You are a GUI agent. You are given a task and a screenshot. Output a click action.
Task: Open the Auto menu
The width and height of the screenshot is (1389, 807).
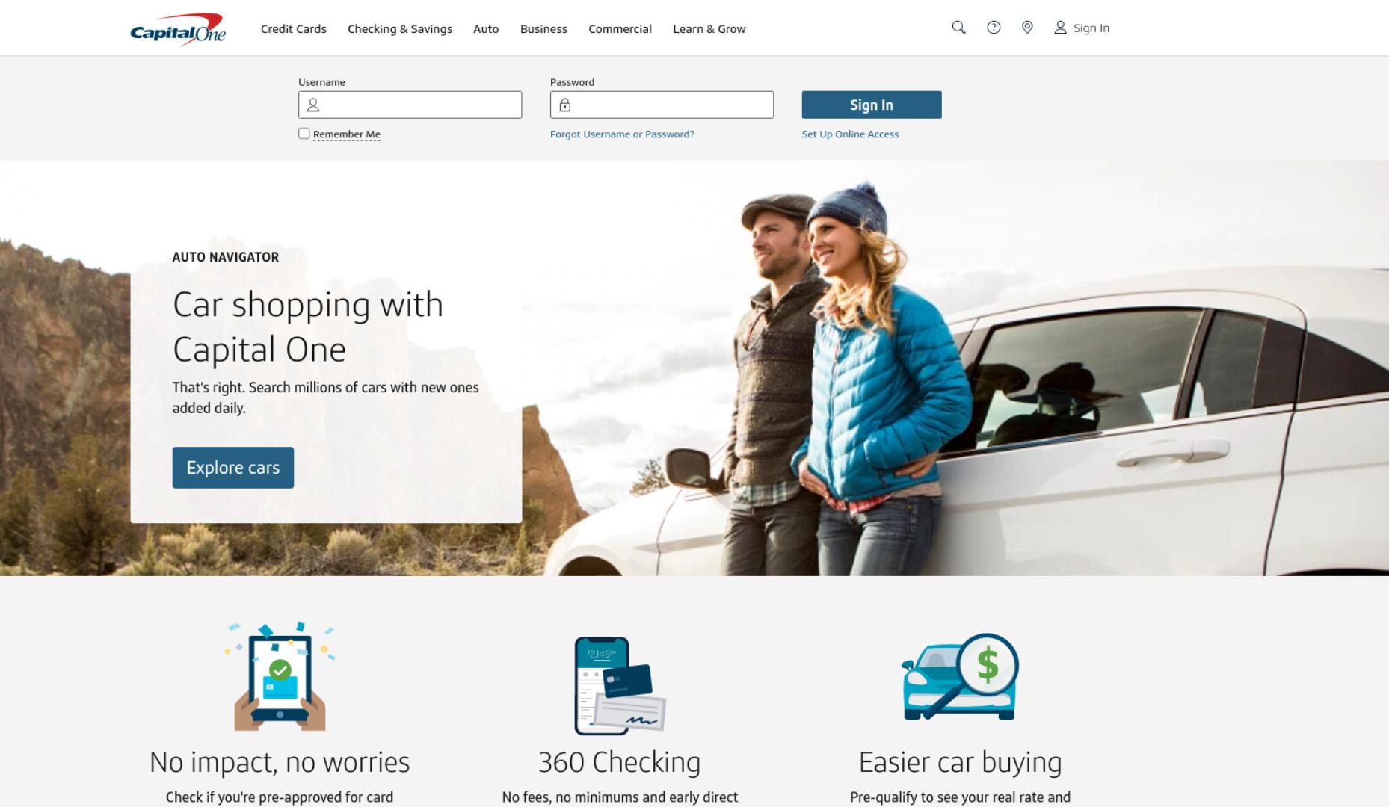(486, 29)
